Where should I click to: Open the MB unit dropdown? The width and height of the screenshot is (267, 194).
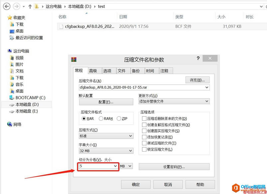[x=126, y=166]
